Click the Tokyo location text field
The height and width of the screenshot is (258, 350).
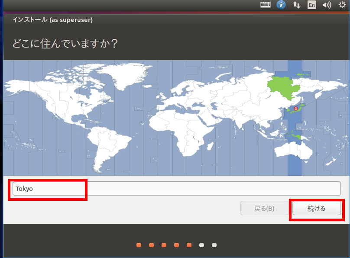177,189
